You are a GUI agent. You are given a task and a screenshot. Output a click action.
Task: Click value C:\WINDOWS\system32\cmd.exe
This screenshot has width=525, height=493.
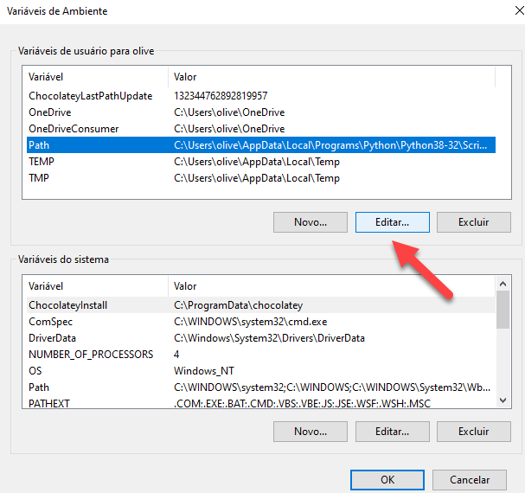pos(251,322)
